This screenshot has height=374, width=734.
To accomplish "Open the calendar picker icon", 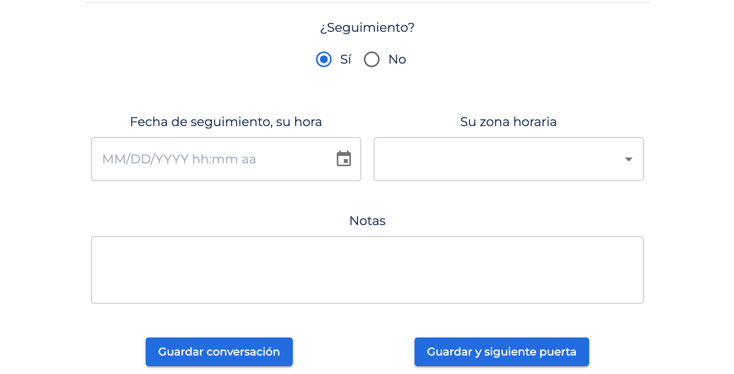I will [x=344, y=159].
